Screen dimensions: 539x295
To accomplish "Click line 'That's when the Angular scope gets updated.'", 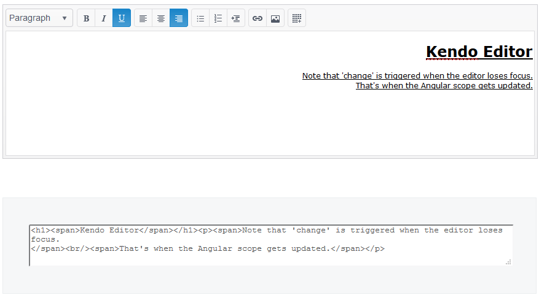I will [444, 85].
